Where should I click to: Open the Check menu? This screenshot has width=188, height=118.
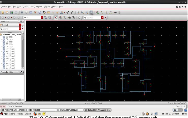click(32, 7)
